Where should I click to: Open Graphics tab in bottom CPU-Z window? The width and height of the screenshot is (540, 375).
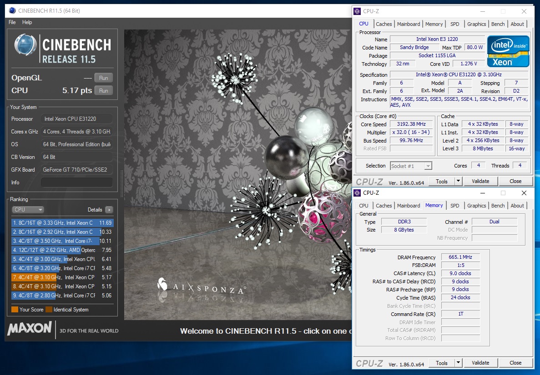point(477,206)
